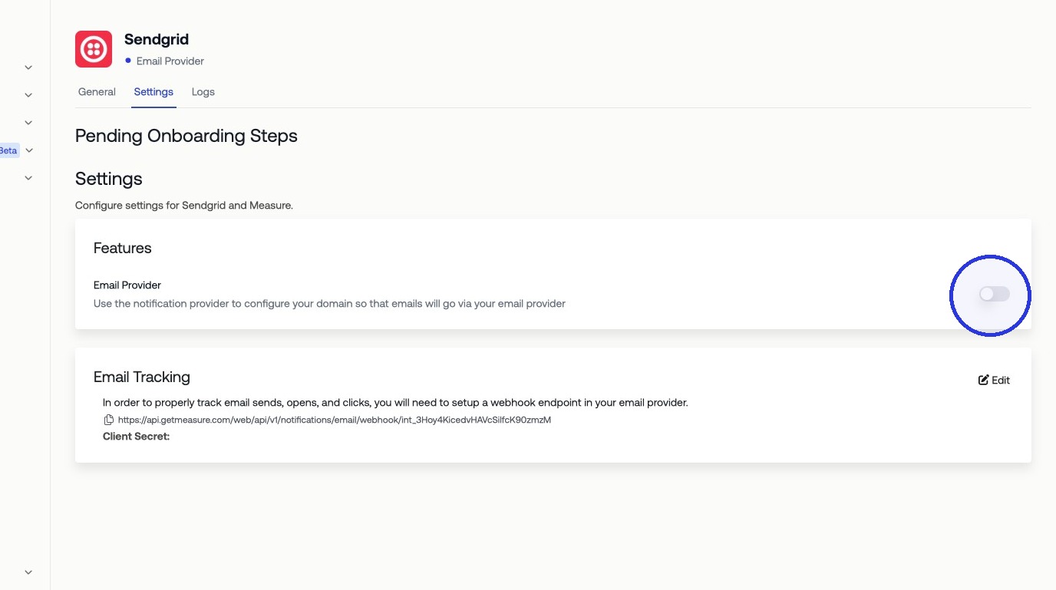The height and width of the screenshot is (590, 1056).
Task: Copy the webhook URL with the copy icon
Action: coord(109,420)
